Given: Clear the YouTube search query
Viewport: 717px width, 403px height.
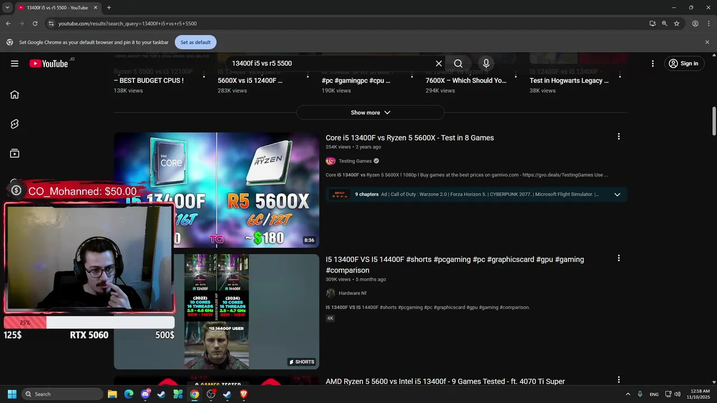Looking at the screenshot, I should [439, 63].
